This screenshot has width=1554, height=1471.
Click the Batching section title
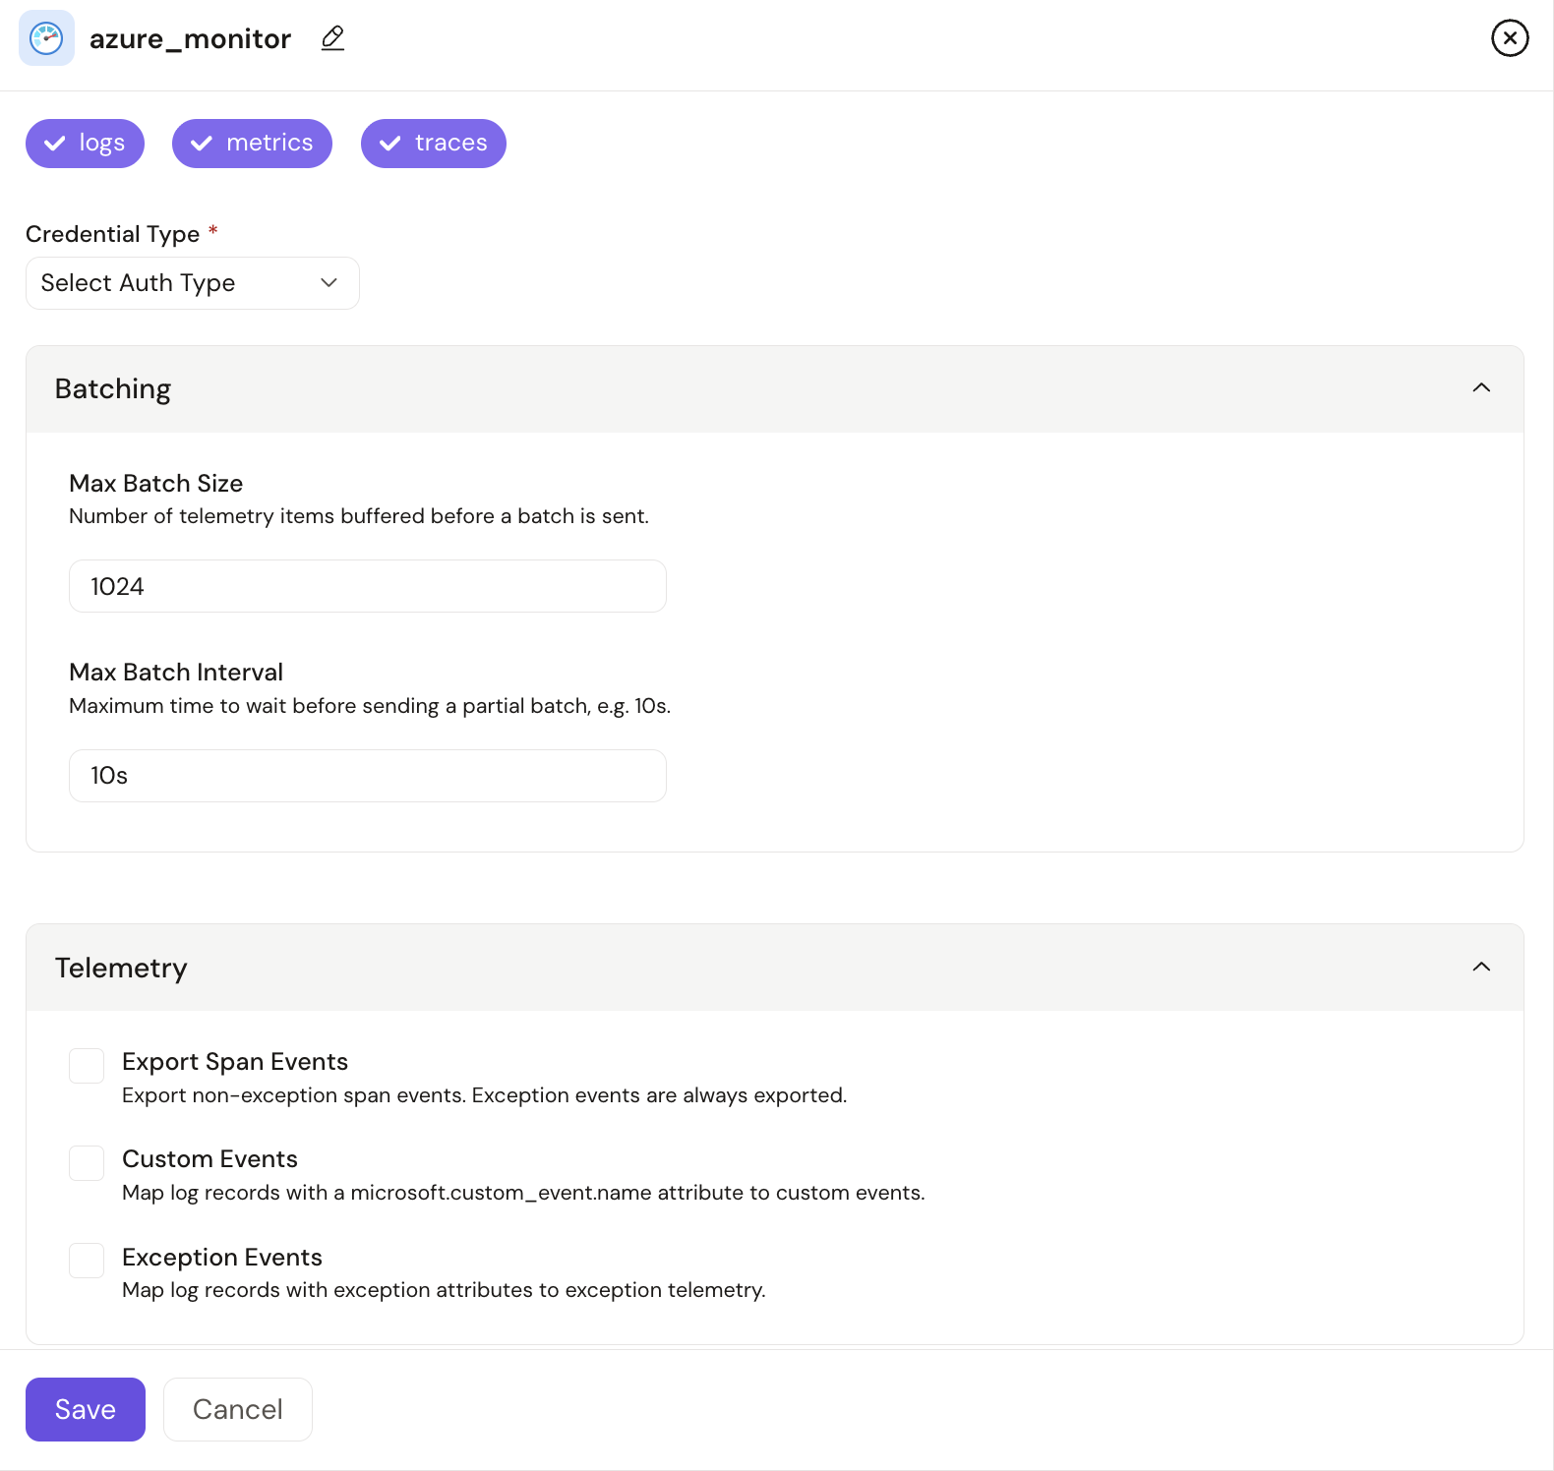click(113, 389)
